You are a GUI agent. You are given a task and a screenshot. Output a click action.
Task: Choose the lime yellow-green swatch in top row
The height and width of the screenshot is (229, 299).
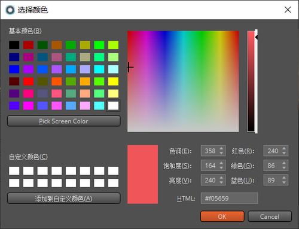tap(113, 45)
